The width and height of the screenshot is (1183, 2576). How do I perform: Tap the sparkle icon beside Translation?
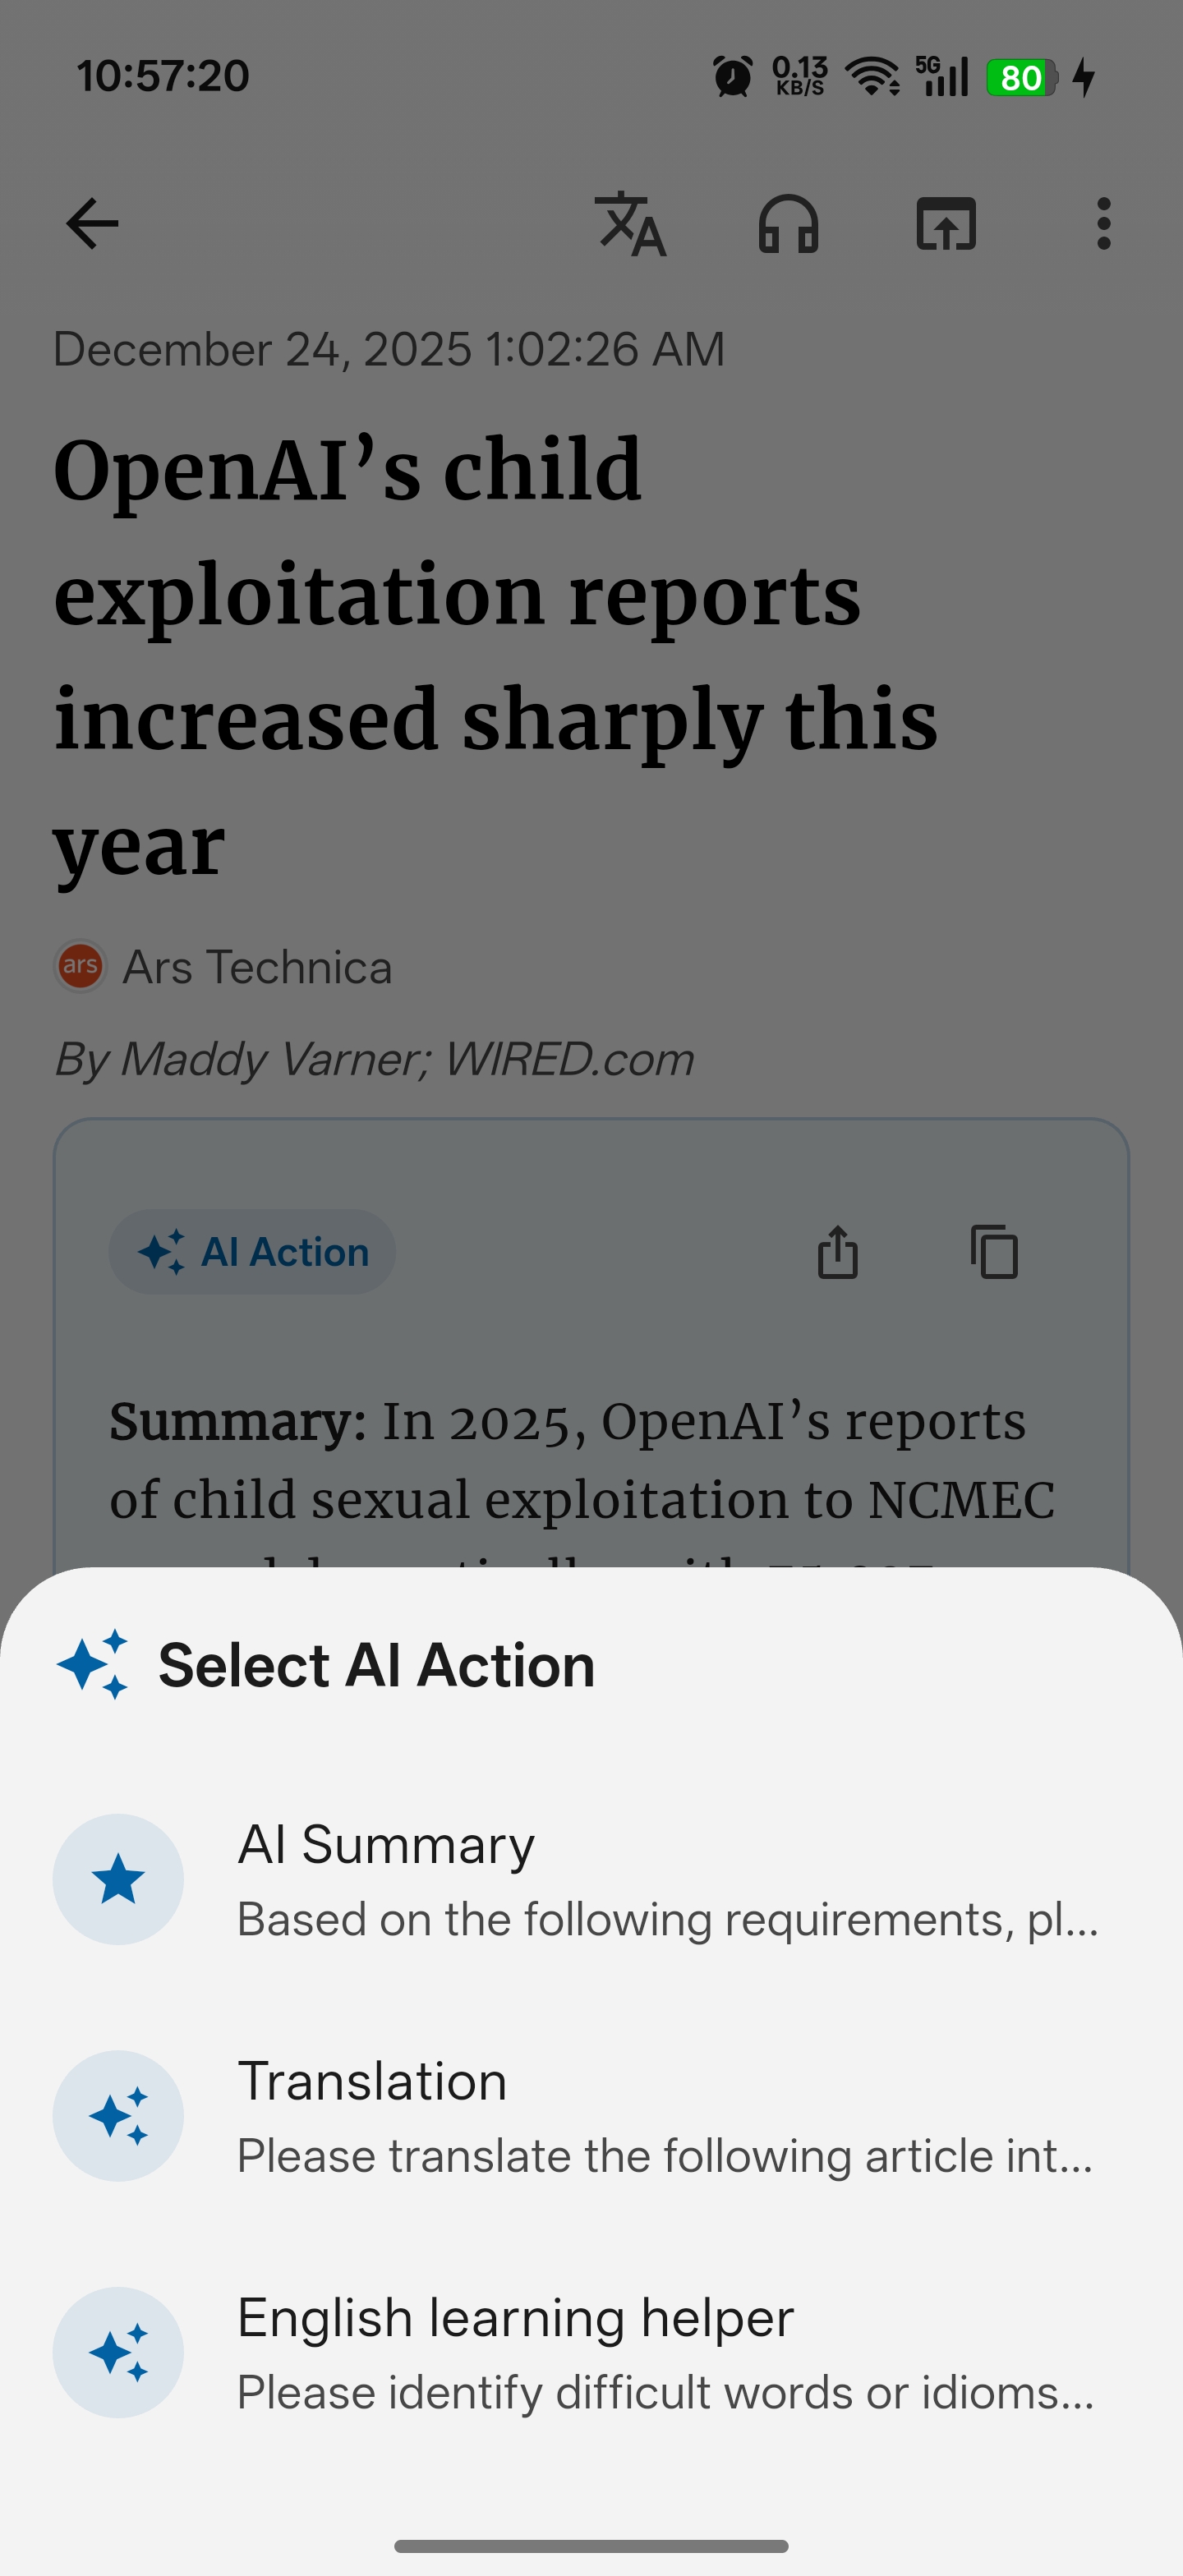tap(118, 2114)
